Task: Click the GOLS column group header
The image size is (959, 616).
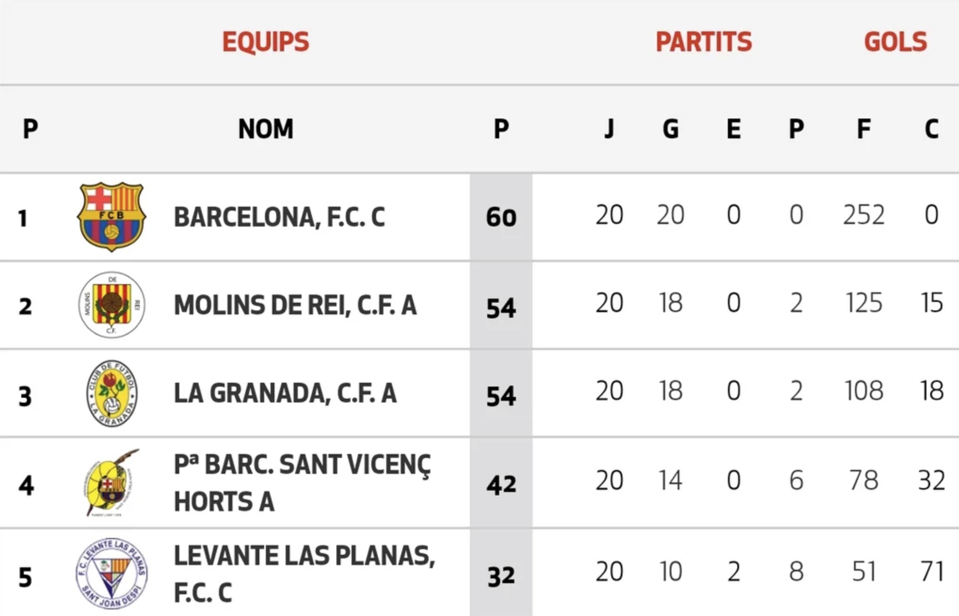Action: [895, 42]
